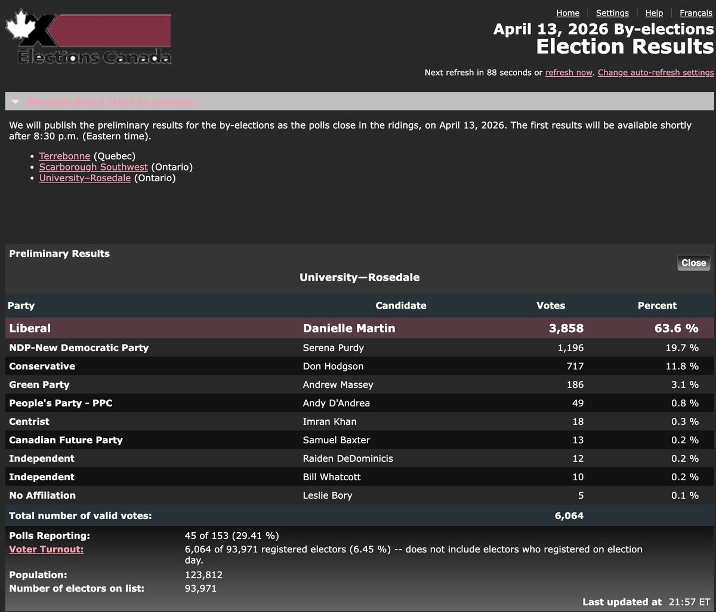Viewport: 716px width, 612px height.
Task: Select candidate Raiden DeDominicis
Action: (348, 459)
